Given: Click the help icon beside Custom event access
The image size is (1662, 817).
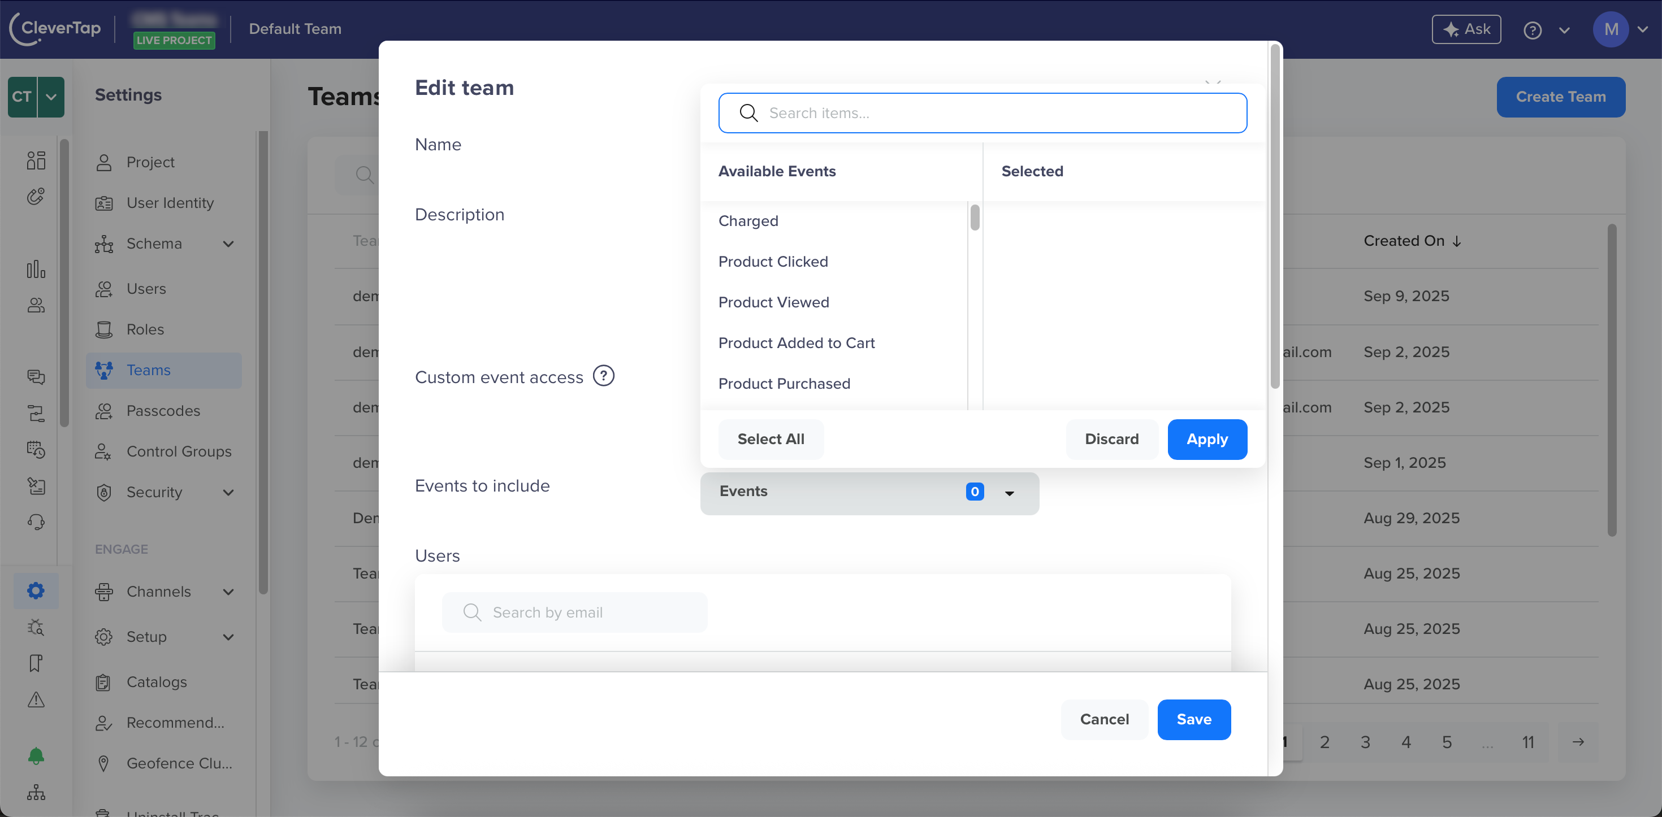Looking at the screenshot, I should tap(604, 376).
